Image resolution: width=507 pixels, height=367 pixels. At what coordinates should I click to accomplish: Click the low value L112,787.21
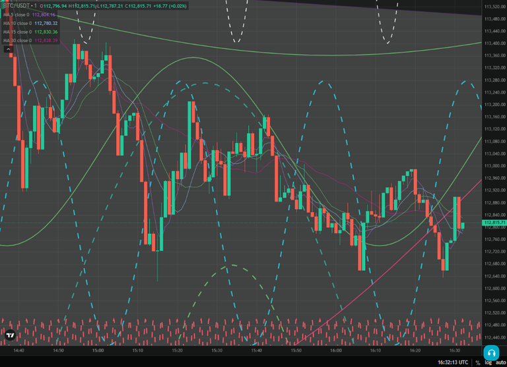click(110, 6)
